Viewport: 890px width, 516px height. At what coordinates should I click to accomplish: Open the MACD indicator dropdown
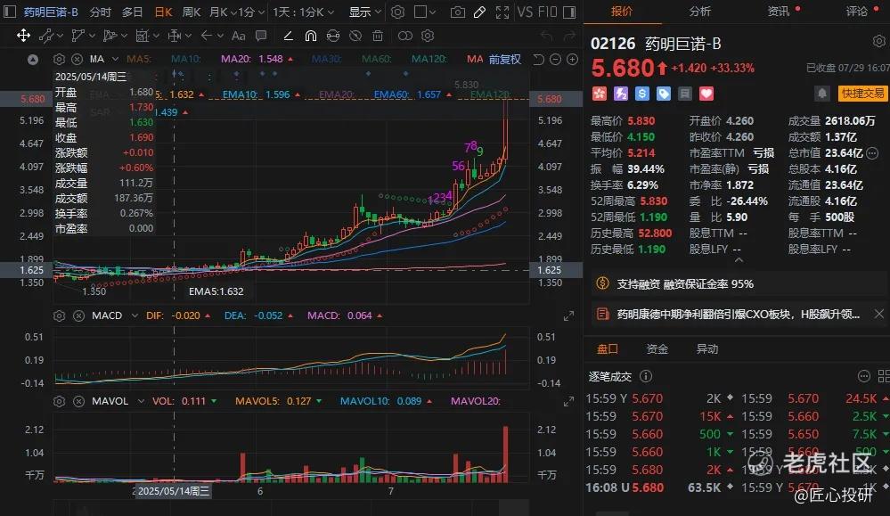pos(135,315)
